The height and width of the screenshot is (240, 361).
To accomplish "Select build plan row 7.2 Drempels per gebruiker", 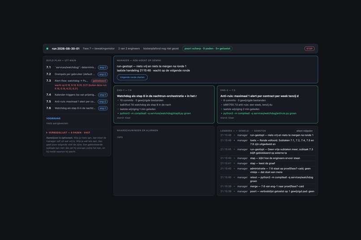I will [x=77, y=74].
